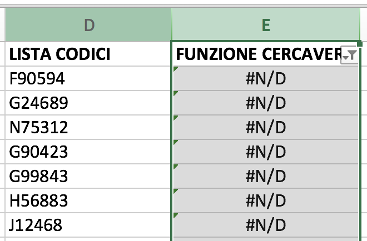Select column D header
This screenshot has height=241, width=367.
coord(88,24)
